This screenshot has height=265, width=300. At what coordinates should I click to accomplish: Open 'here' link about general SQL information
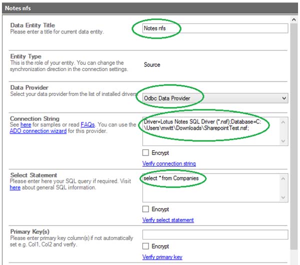pos(15,187)
